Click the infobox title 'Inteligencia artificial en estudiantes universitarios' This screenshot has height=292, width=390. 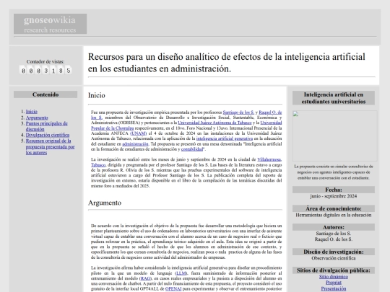(334, 98)
